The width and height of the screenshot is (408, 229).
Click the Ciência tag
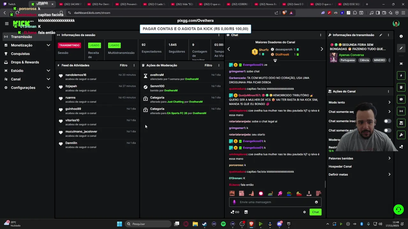(364, 60)
